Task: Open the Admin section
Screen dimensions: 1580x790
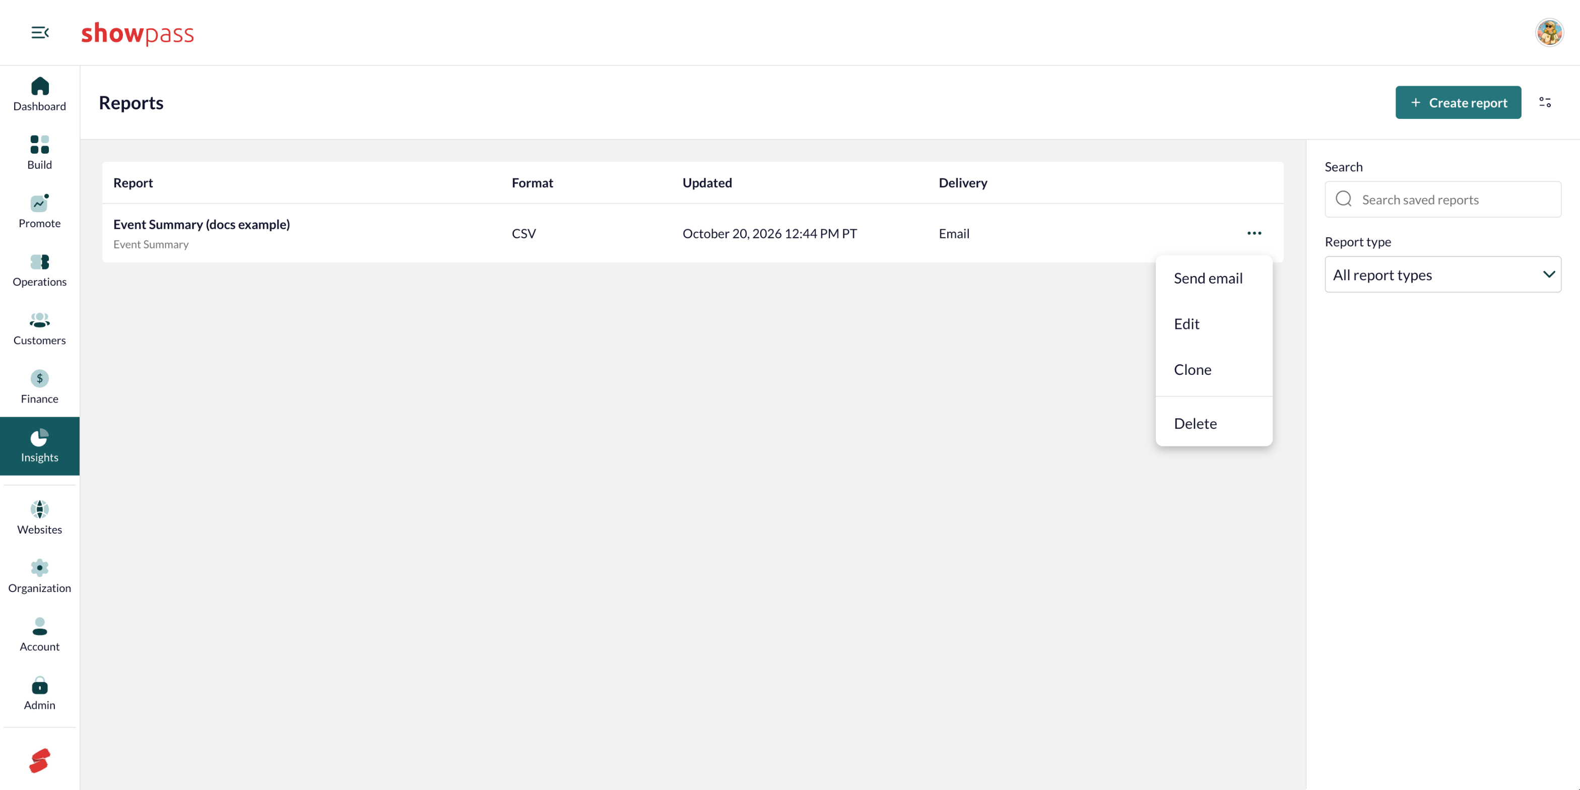Action: click(40, 694)
